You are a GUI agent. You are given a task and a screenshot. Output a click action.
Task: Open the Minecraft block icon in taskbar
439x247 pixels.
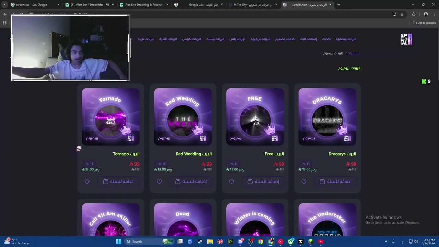[311, 242]
